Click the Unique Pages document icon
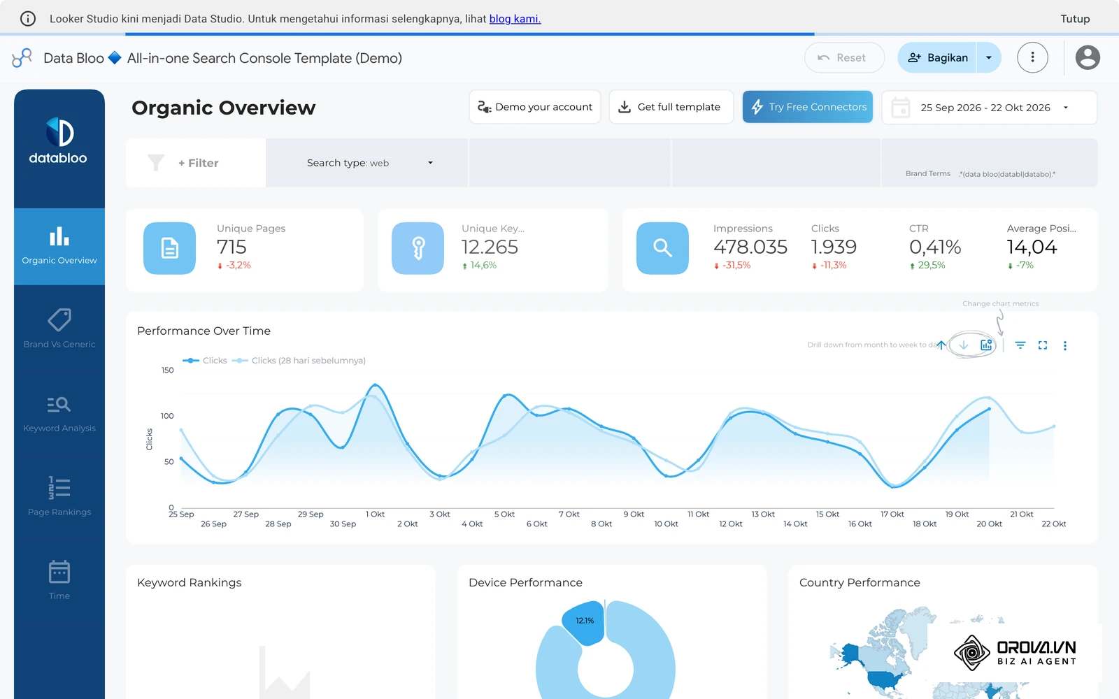Image resolution: width=1119 pixels, height=699 pixels. [170, 248]
